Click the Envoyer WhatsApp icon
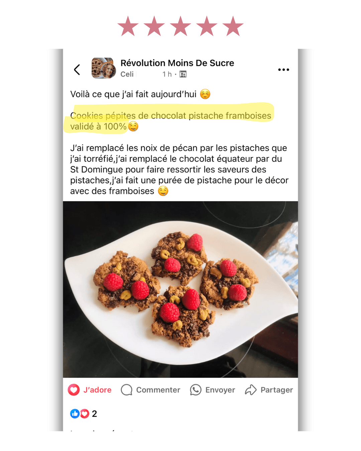 [x=196, y=390]
